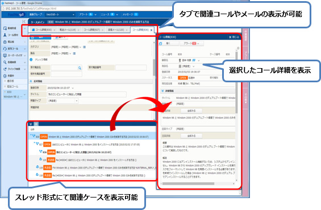Open the problem type dropdown
Screen dimensions: 321x210
(63, 101)
